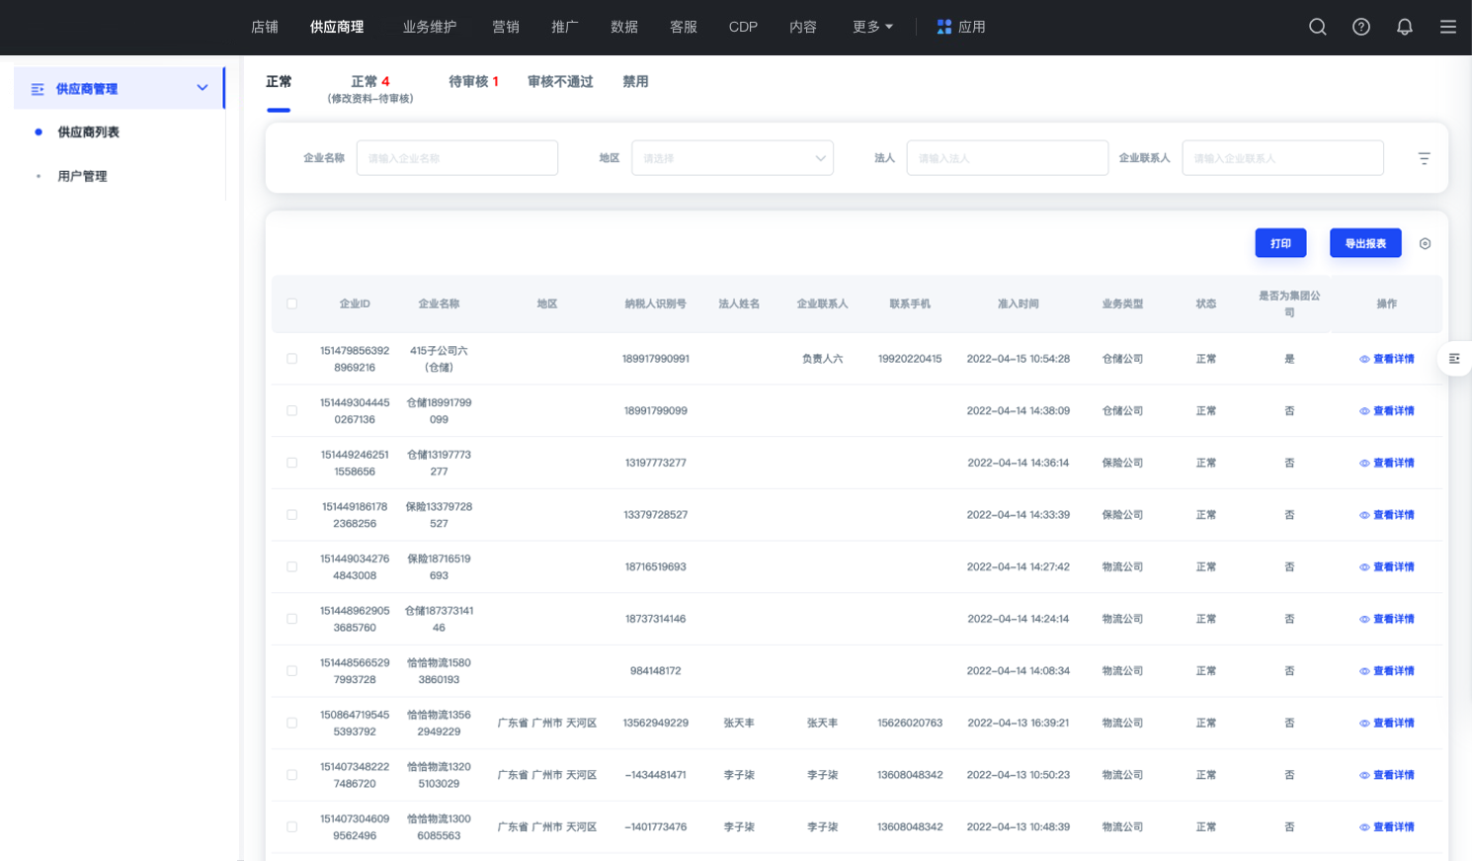View details for 2022-04-13 10:48:39 row
1472x861 pixels.
(1387, 827)
